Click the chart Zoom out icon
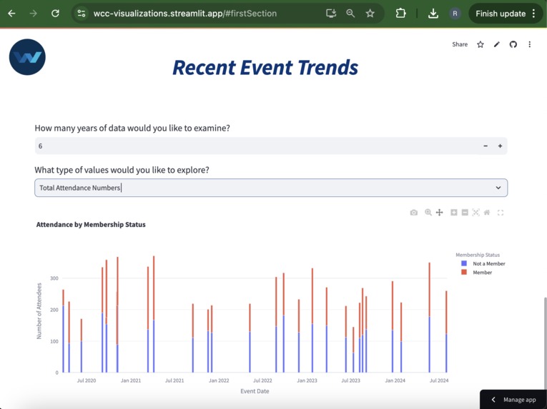This screenshot has width=547, height=409. click(465, 213)
